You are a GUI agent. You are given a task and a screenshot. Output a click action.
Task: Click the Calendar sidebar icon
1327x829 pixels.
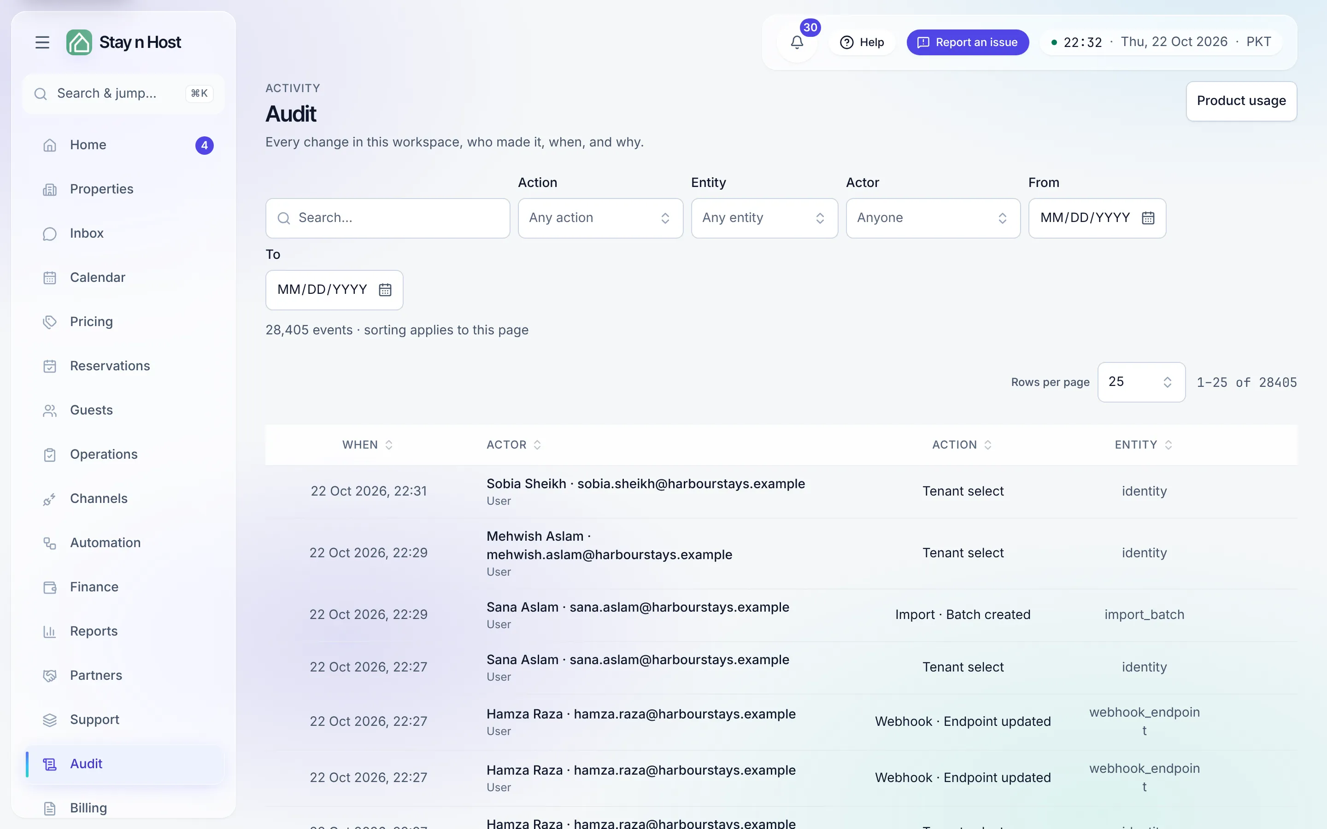click(50, 278)
